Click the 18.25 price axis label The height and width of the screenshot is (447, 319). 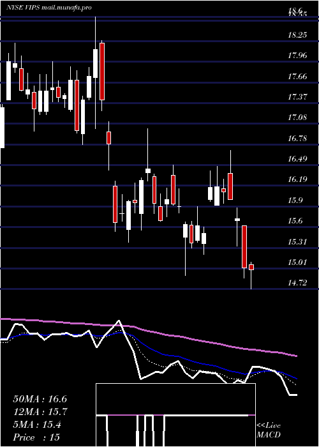[x=298, y=34]
